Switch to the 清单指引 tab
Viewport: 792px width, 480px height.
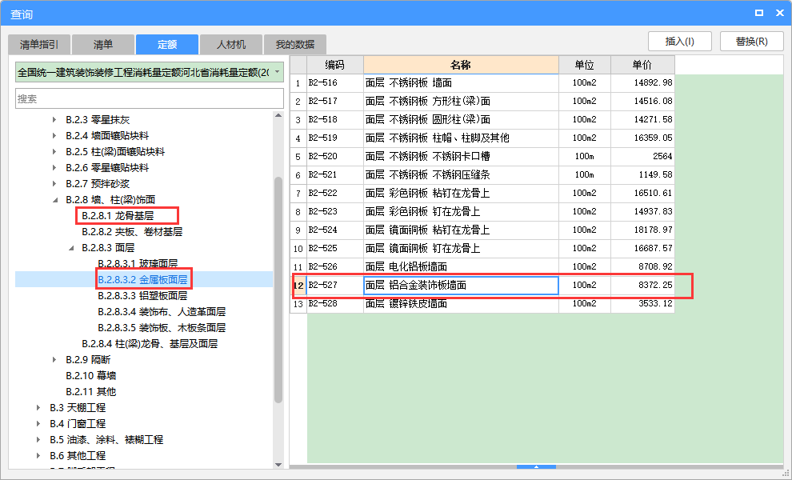pos(39,45)
